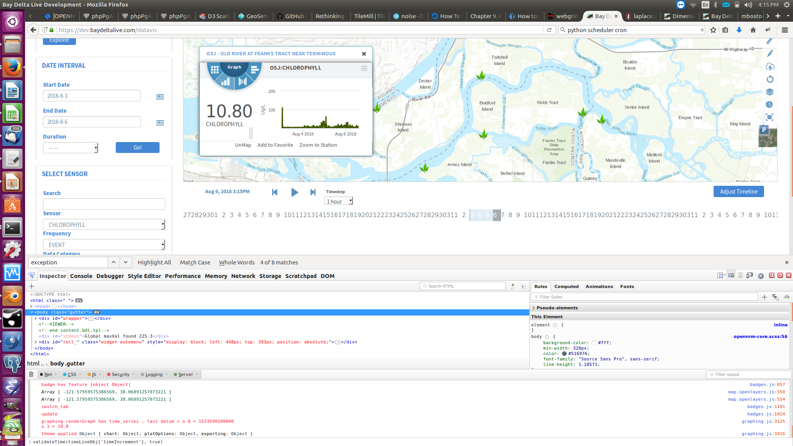Viewport: 793px width, 446px height.
Task: Open Duration dropdown
Action: pos(70,148)
